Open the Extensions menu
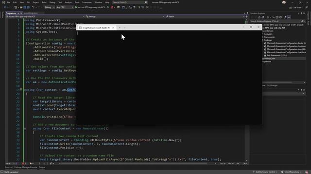 (x=87, y=2)
